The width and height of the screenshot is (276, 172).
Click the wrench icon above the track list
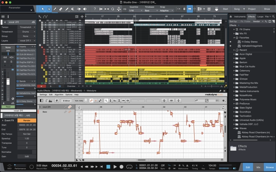(40, 16)
